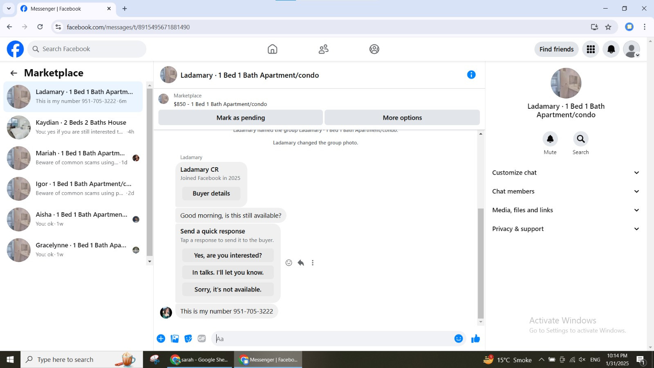Open the taskbar notification center icon
The height and width of the screenshot is (368, 654).
click(x=641, y=360)
